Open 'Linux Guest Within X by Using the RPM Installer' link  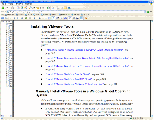pyautogui.click(x=87, y=58)
